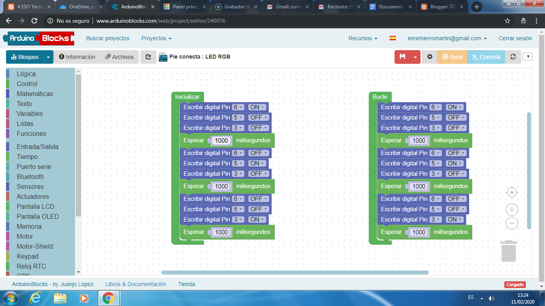
Task: Open the Bloques dropdown arrow
Action: pyautogui.click(x=48, y=57)
